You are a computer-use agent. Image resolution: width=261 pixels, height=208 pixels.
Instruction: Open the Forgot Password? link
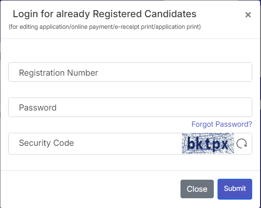coord(222,124)
